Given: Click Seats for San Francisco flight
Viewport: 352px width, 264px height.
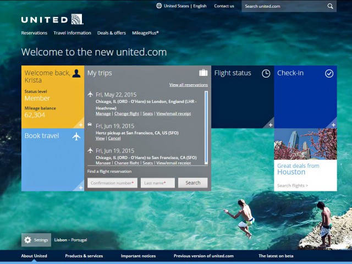Looking at the screenshot, I should point(148,163).
